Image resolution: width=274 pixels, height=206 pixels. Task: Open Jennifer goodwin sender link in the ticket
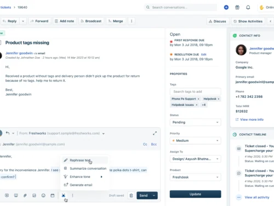tap(19, 53)
